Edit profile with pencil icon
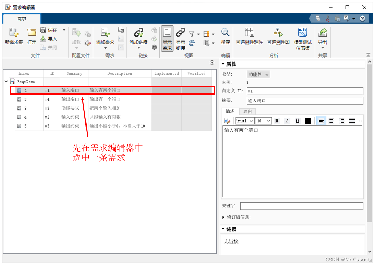Screen dimensions: 375x265 tap(88, 43)
